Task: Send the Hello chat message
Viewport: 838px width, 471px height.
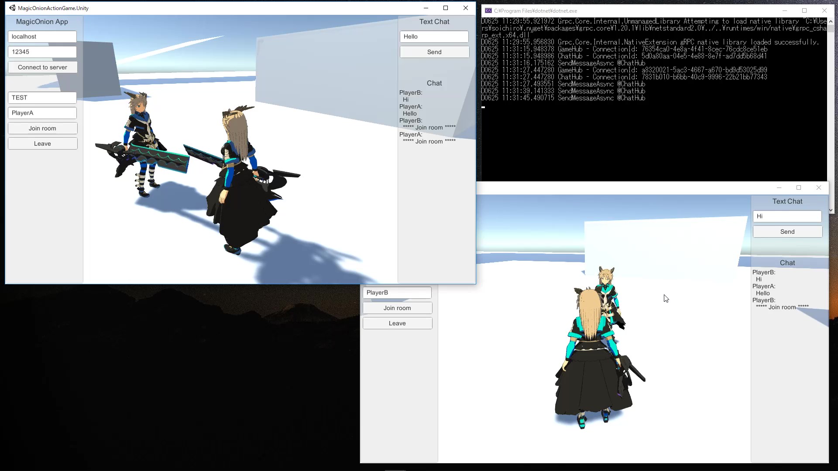Action: point(434,52)
